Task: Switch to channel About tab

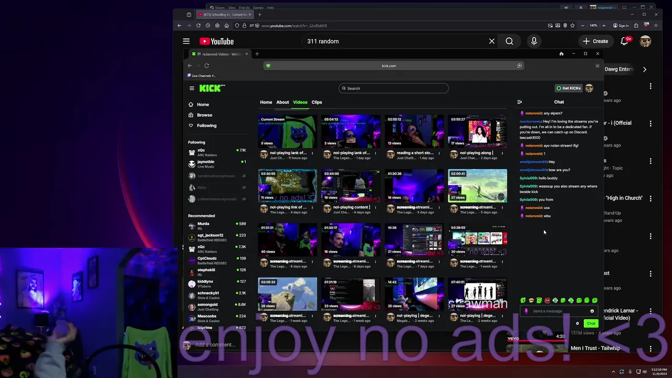Action: [282, 102]
